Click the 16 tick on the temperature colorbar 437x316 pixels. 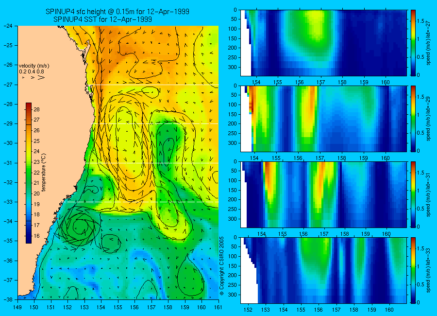point(36,236)
